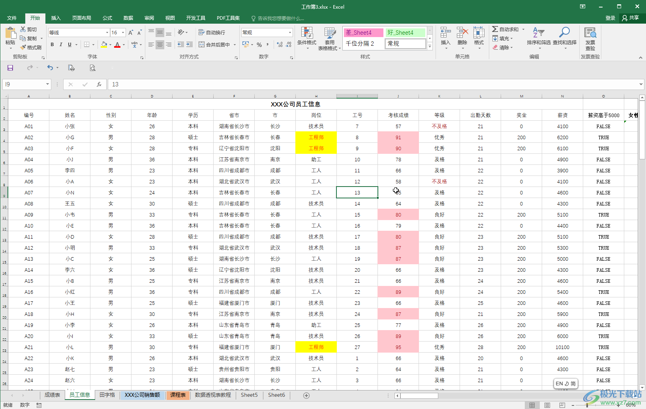Click the yellow fill color button
The width and height of the screenshot is (646, 409).
point(104,45)
